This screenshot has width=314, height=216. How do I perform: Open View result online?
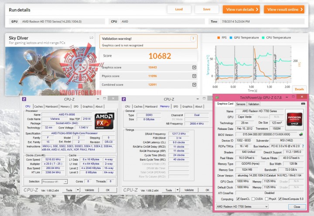(284, 10)
